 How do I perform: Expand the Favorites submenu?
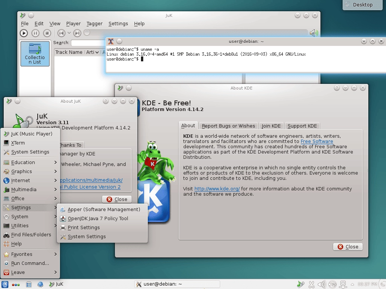pos(31,254)
